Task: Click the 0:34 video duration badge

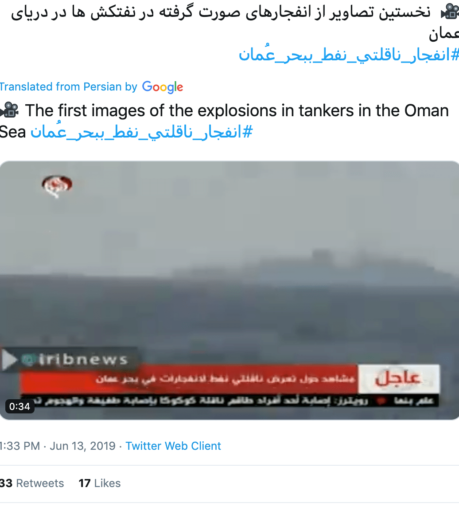Action: point(19,406)
